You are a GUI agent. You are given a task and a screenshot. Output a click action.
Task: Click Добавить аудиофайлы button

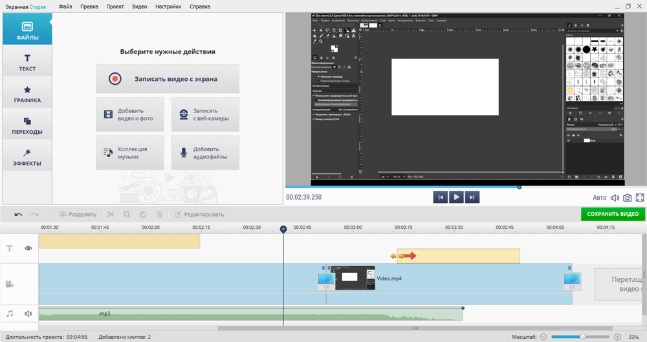coord(205,153)
